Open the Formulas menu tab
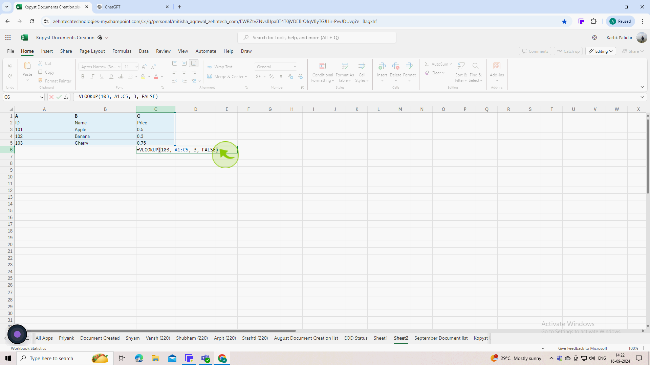Image resolution: width=650 pixels, height=365 pixels. coord(122,51)
